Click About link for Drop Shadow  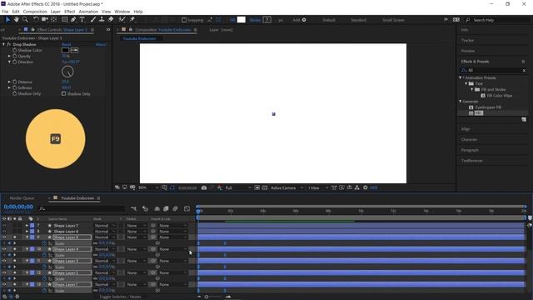[x=101, y=44]
